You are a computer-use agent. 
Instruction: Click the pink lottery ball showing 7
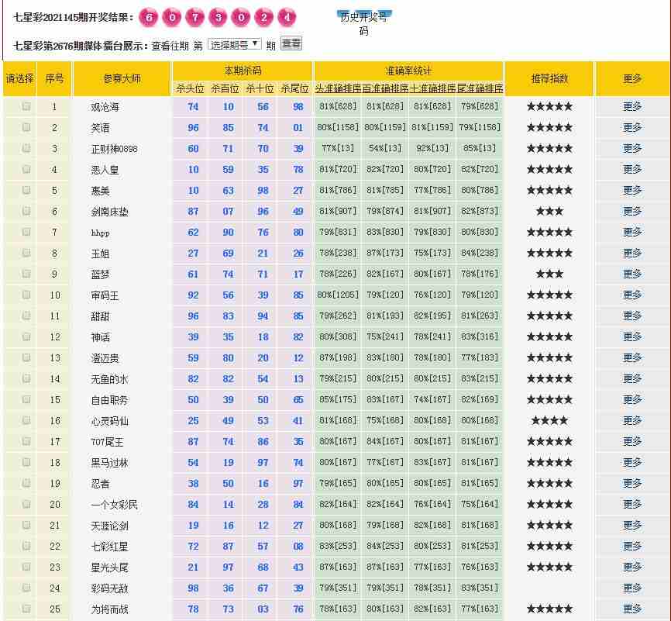(x=196, y=17)
